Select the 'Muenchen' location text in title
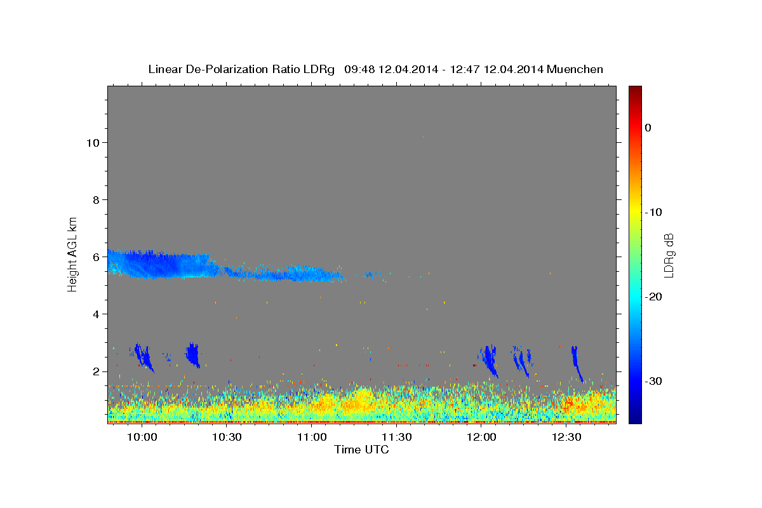762x508 pixels. [575, 69]
